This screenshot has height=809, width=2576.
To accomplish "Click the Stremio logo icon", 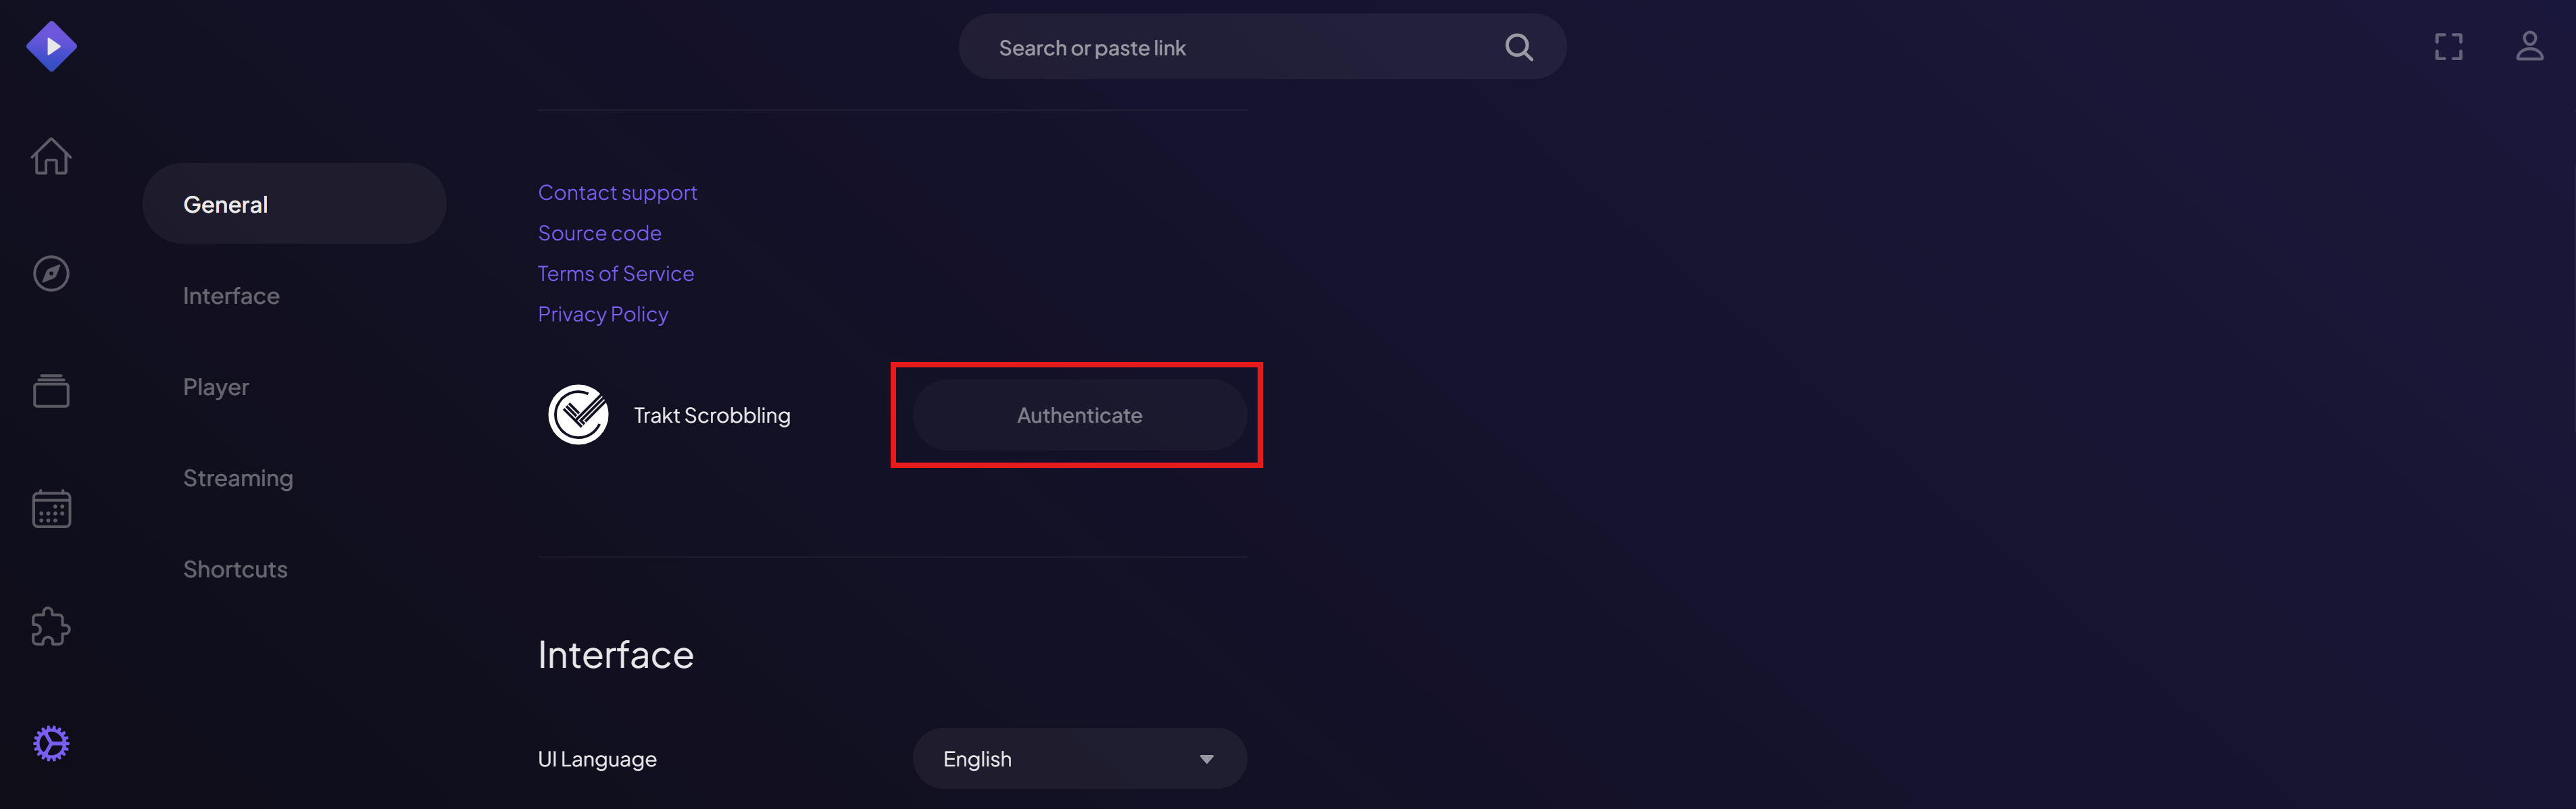I will (51, 47).
